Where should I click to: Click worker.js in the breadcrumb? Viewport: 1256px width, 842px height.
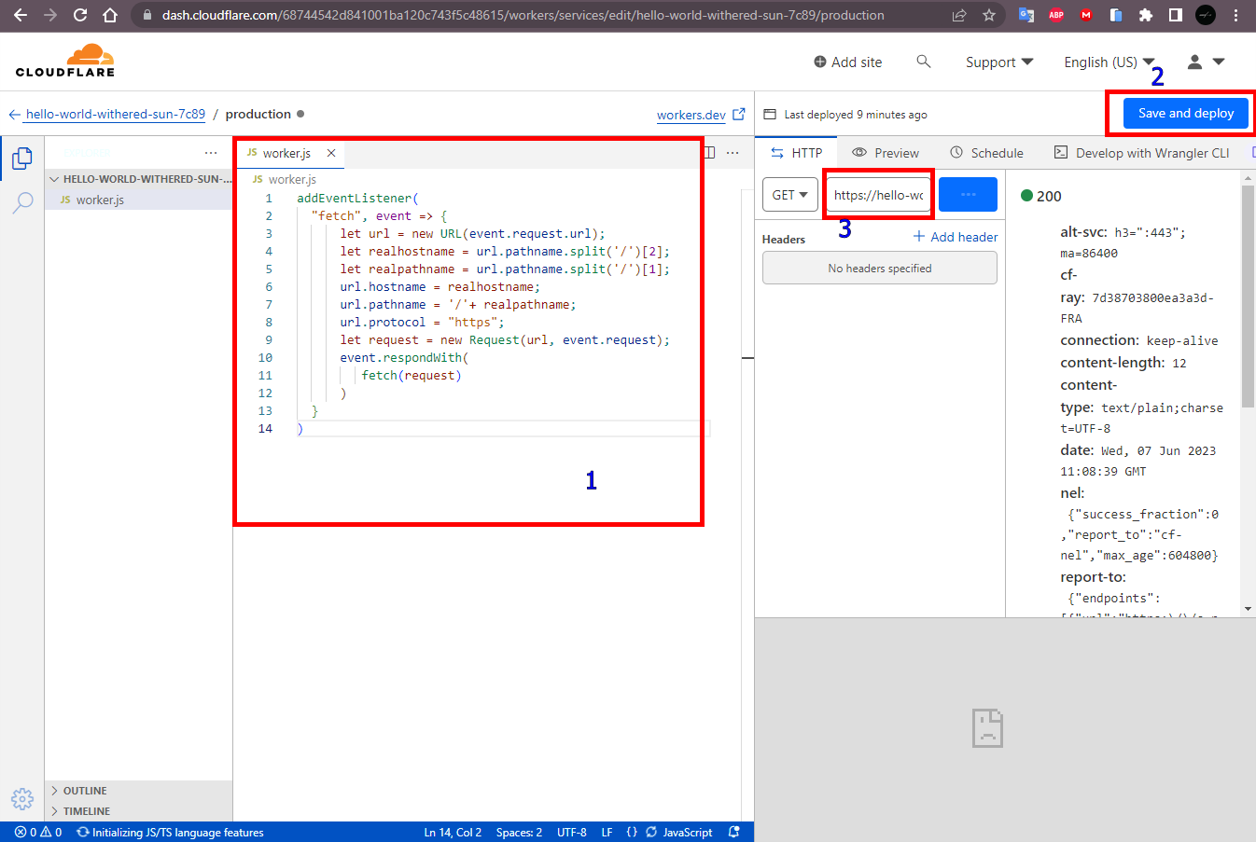[285, 179]
